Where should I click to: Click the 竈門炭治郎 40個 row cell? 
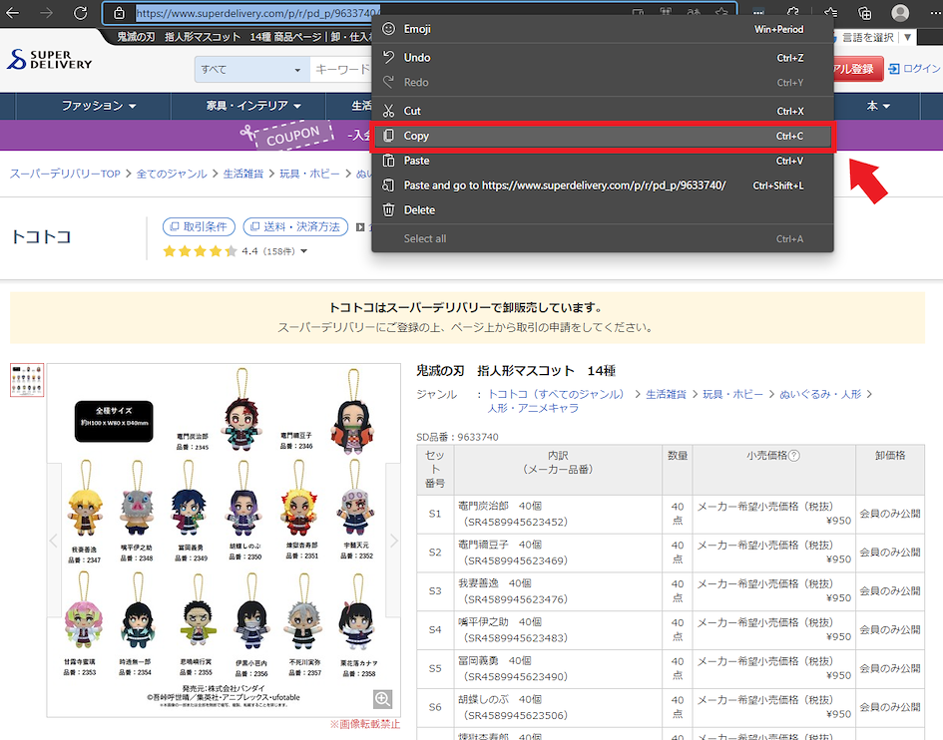[x=558, y=514]
